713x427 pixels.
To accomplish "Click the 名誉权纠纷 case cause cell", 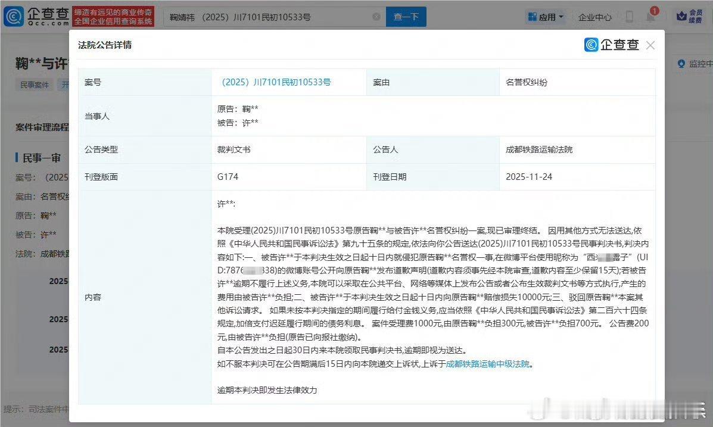I will point(577,82).
